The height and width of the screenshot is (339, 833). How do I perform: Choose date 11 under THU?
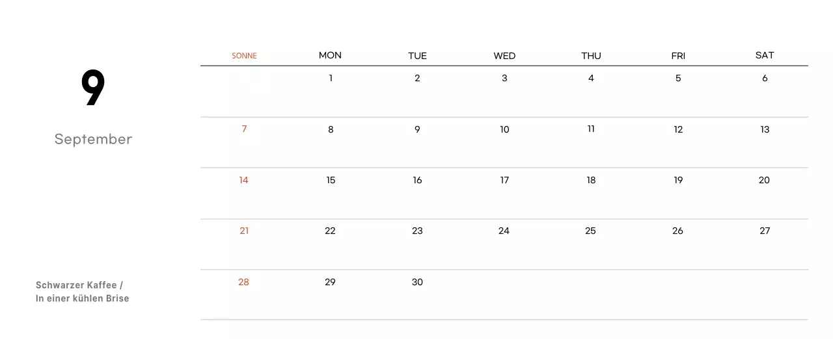(x=591, y=129)
